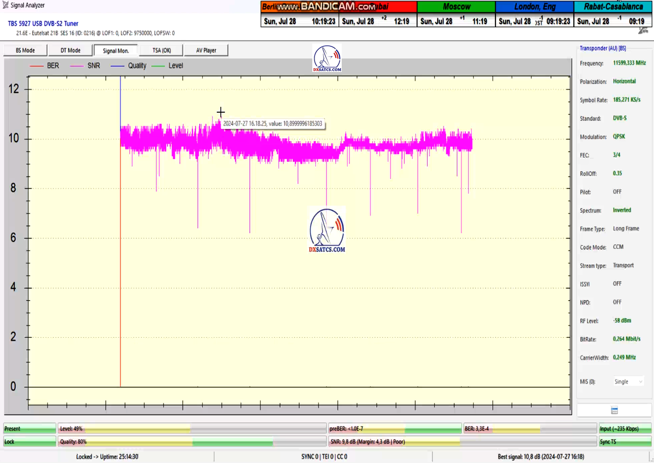Click the Signal Analyzer title bar icon
This screenshot has width=654, height=463.
(5, 5)
